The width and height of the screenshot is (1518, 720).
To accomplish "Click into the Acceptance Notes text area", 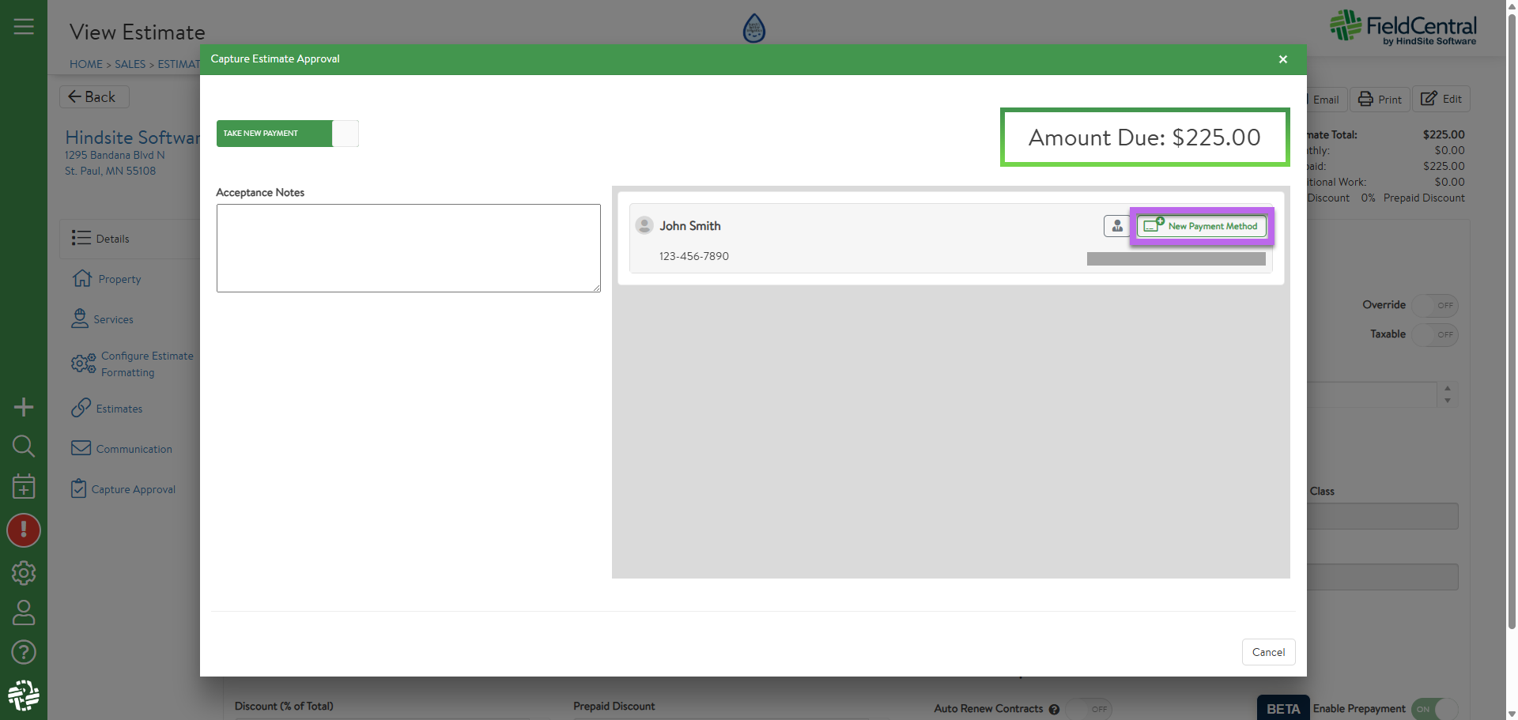I will click(x=408, y=248).
